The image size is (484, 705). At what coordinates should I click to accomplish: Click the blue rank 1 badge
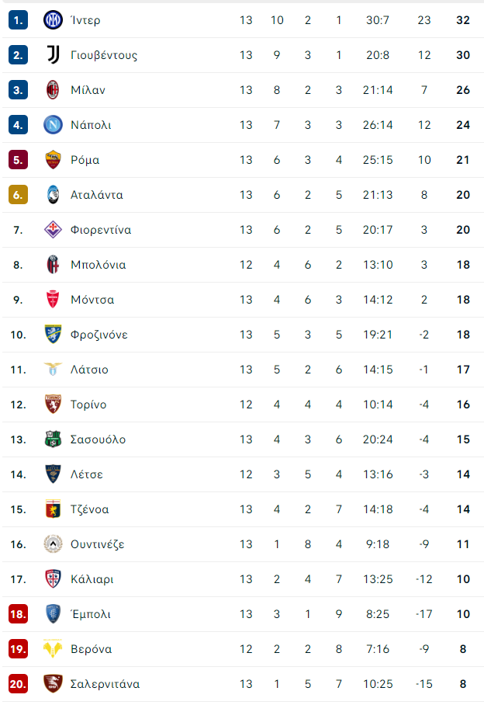click(x=18, y=20)
